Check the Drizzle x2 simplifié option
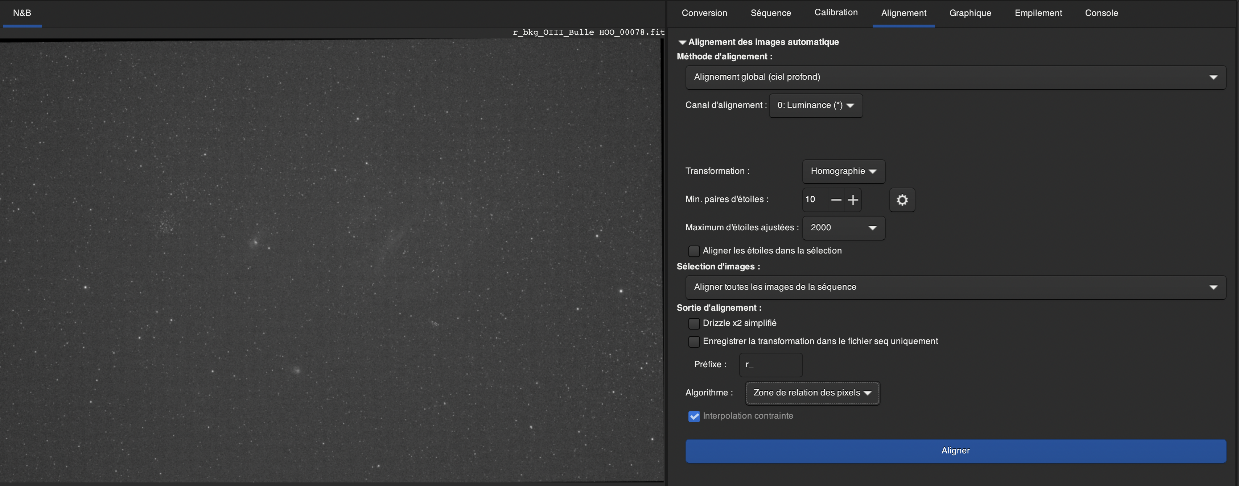This screenshot has width=1239, height=486. coord(693,323)
